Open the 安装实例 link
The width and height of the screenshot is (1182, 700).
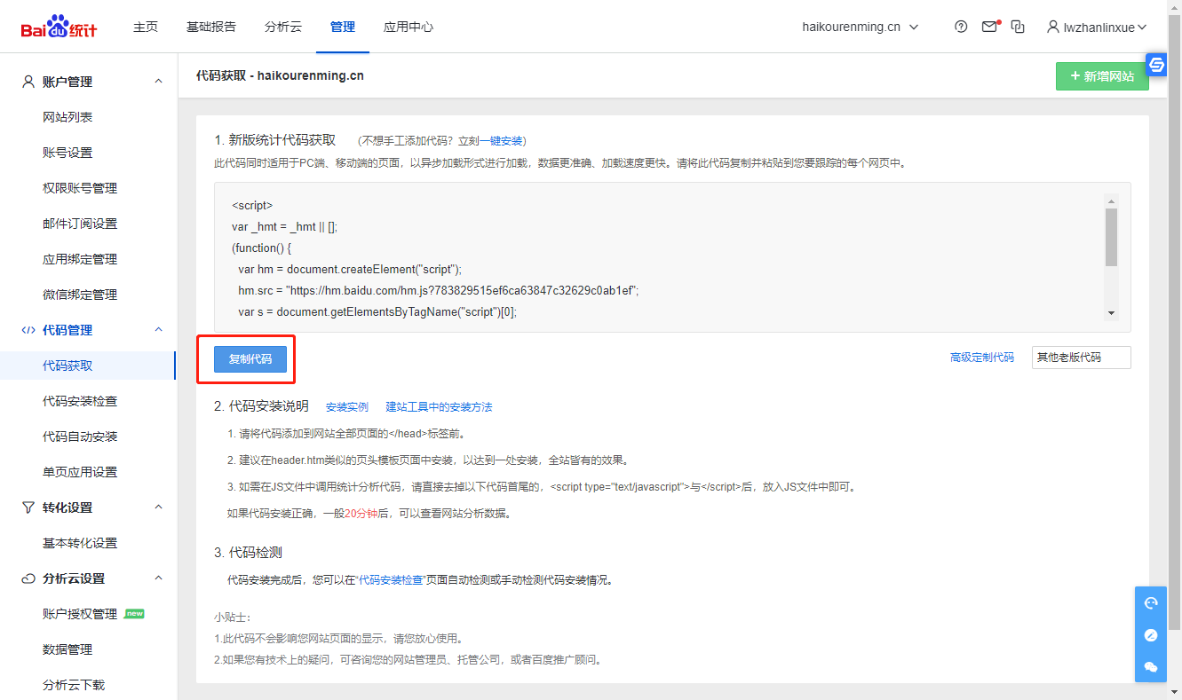click(347, 407)
